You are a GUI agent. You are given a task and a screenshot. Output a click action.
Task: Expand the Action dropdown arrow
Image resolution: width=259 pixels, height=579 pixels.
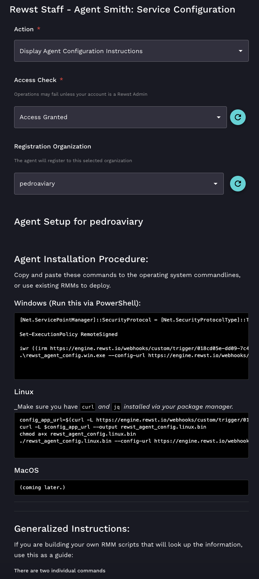point(240,51)
